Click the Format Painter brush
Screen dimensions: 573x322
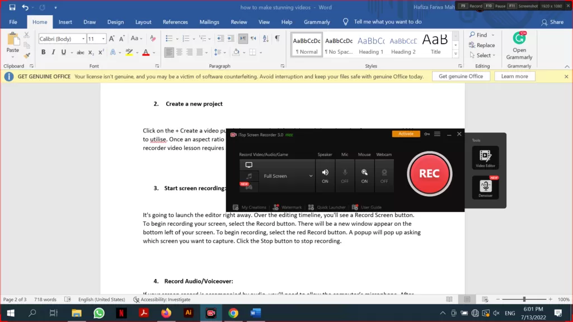27,55
